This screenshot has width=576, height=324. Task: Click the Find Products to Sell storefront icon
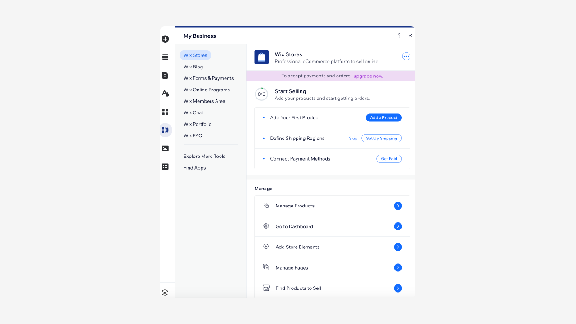pyautogui.click(x=266, y=288)
